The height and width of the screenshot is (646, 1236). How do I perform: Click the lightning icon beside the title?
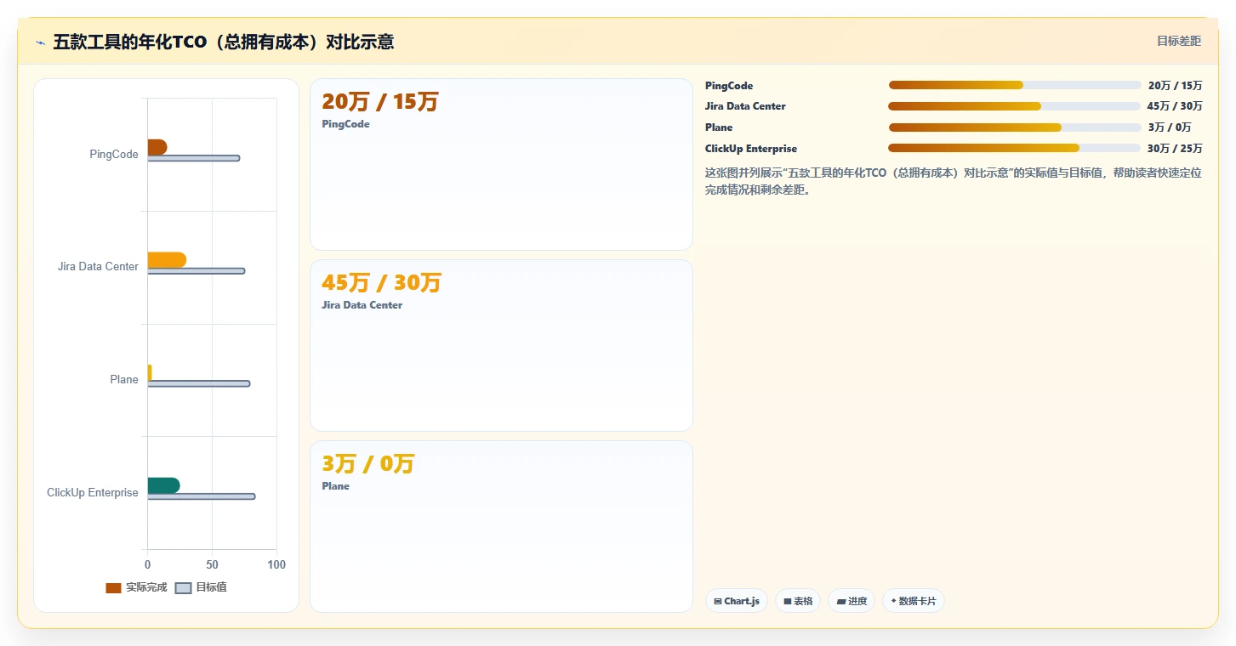point(41,42)
